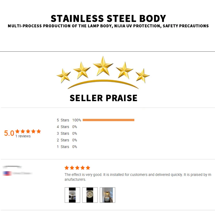Filter reviews by 5 Stars
This screenshot has height=211, width=215.
63,120
